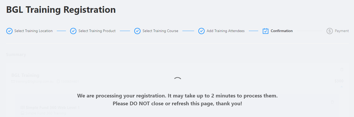Jump to Add Training Attendees step label
Viewport: 354px width, 117px height.
point(226,31)
